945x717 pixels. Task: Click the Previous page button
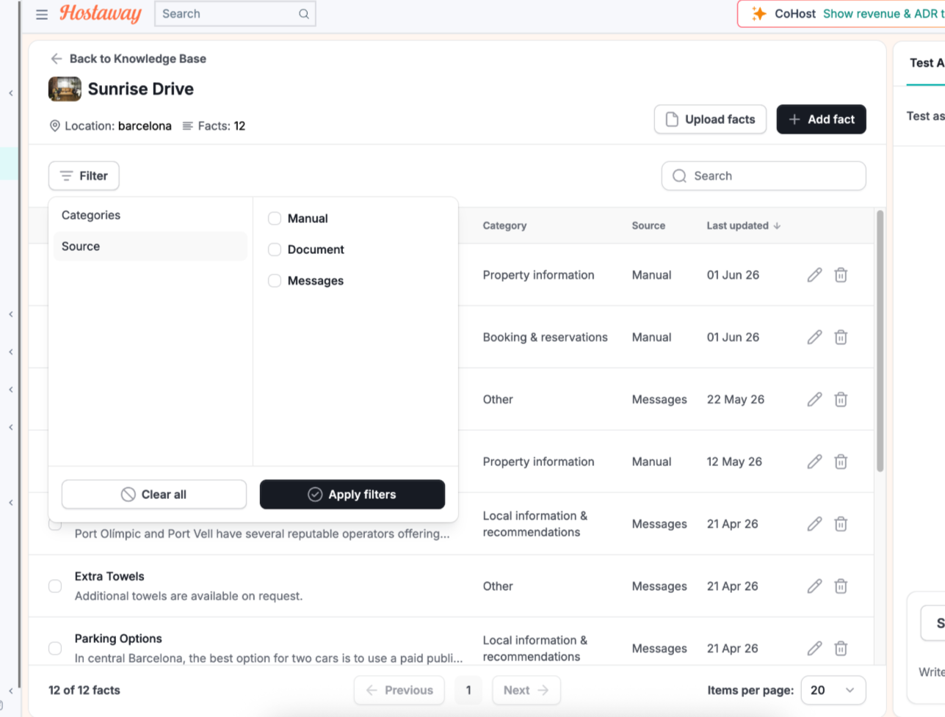tap(399, 691)
